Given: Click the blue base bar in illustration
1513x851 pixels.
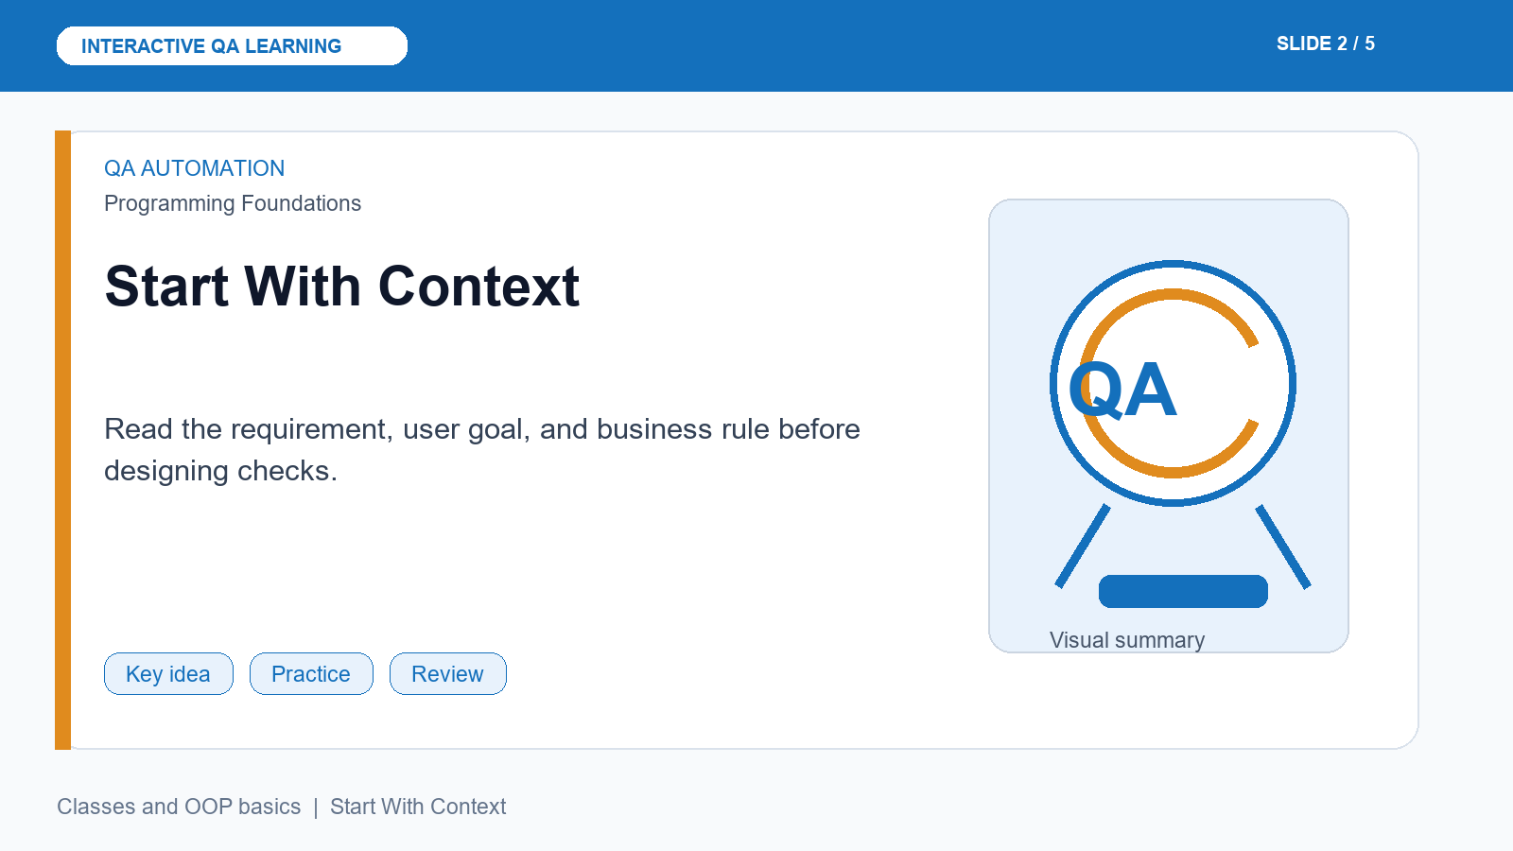Looking at the screenshot, I should tap(1183, 591).
